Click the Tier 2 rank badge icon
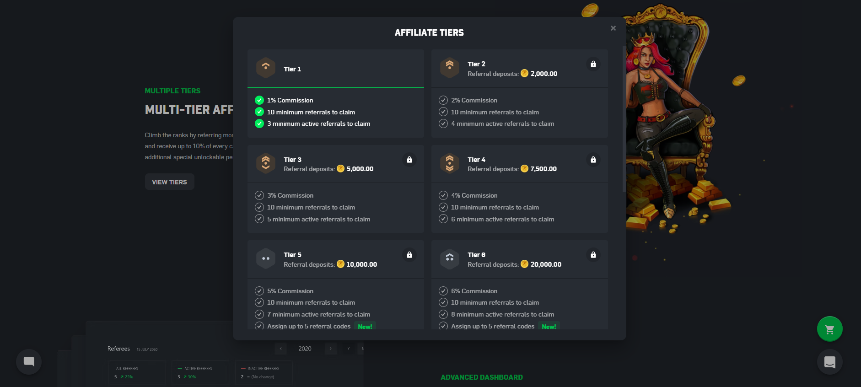The image size is (861, 387). pyautogui.click(x=449, y=68)
